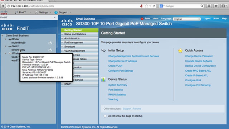Collapse the Router tree node
Screen dimensions: 229x129
pyautogui.click(x=6, y=39)
